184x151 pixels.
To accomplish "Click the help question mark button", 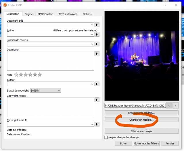I will (166, 5).
